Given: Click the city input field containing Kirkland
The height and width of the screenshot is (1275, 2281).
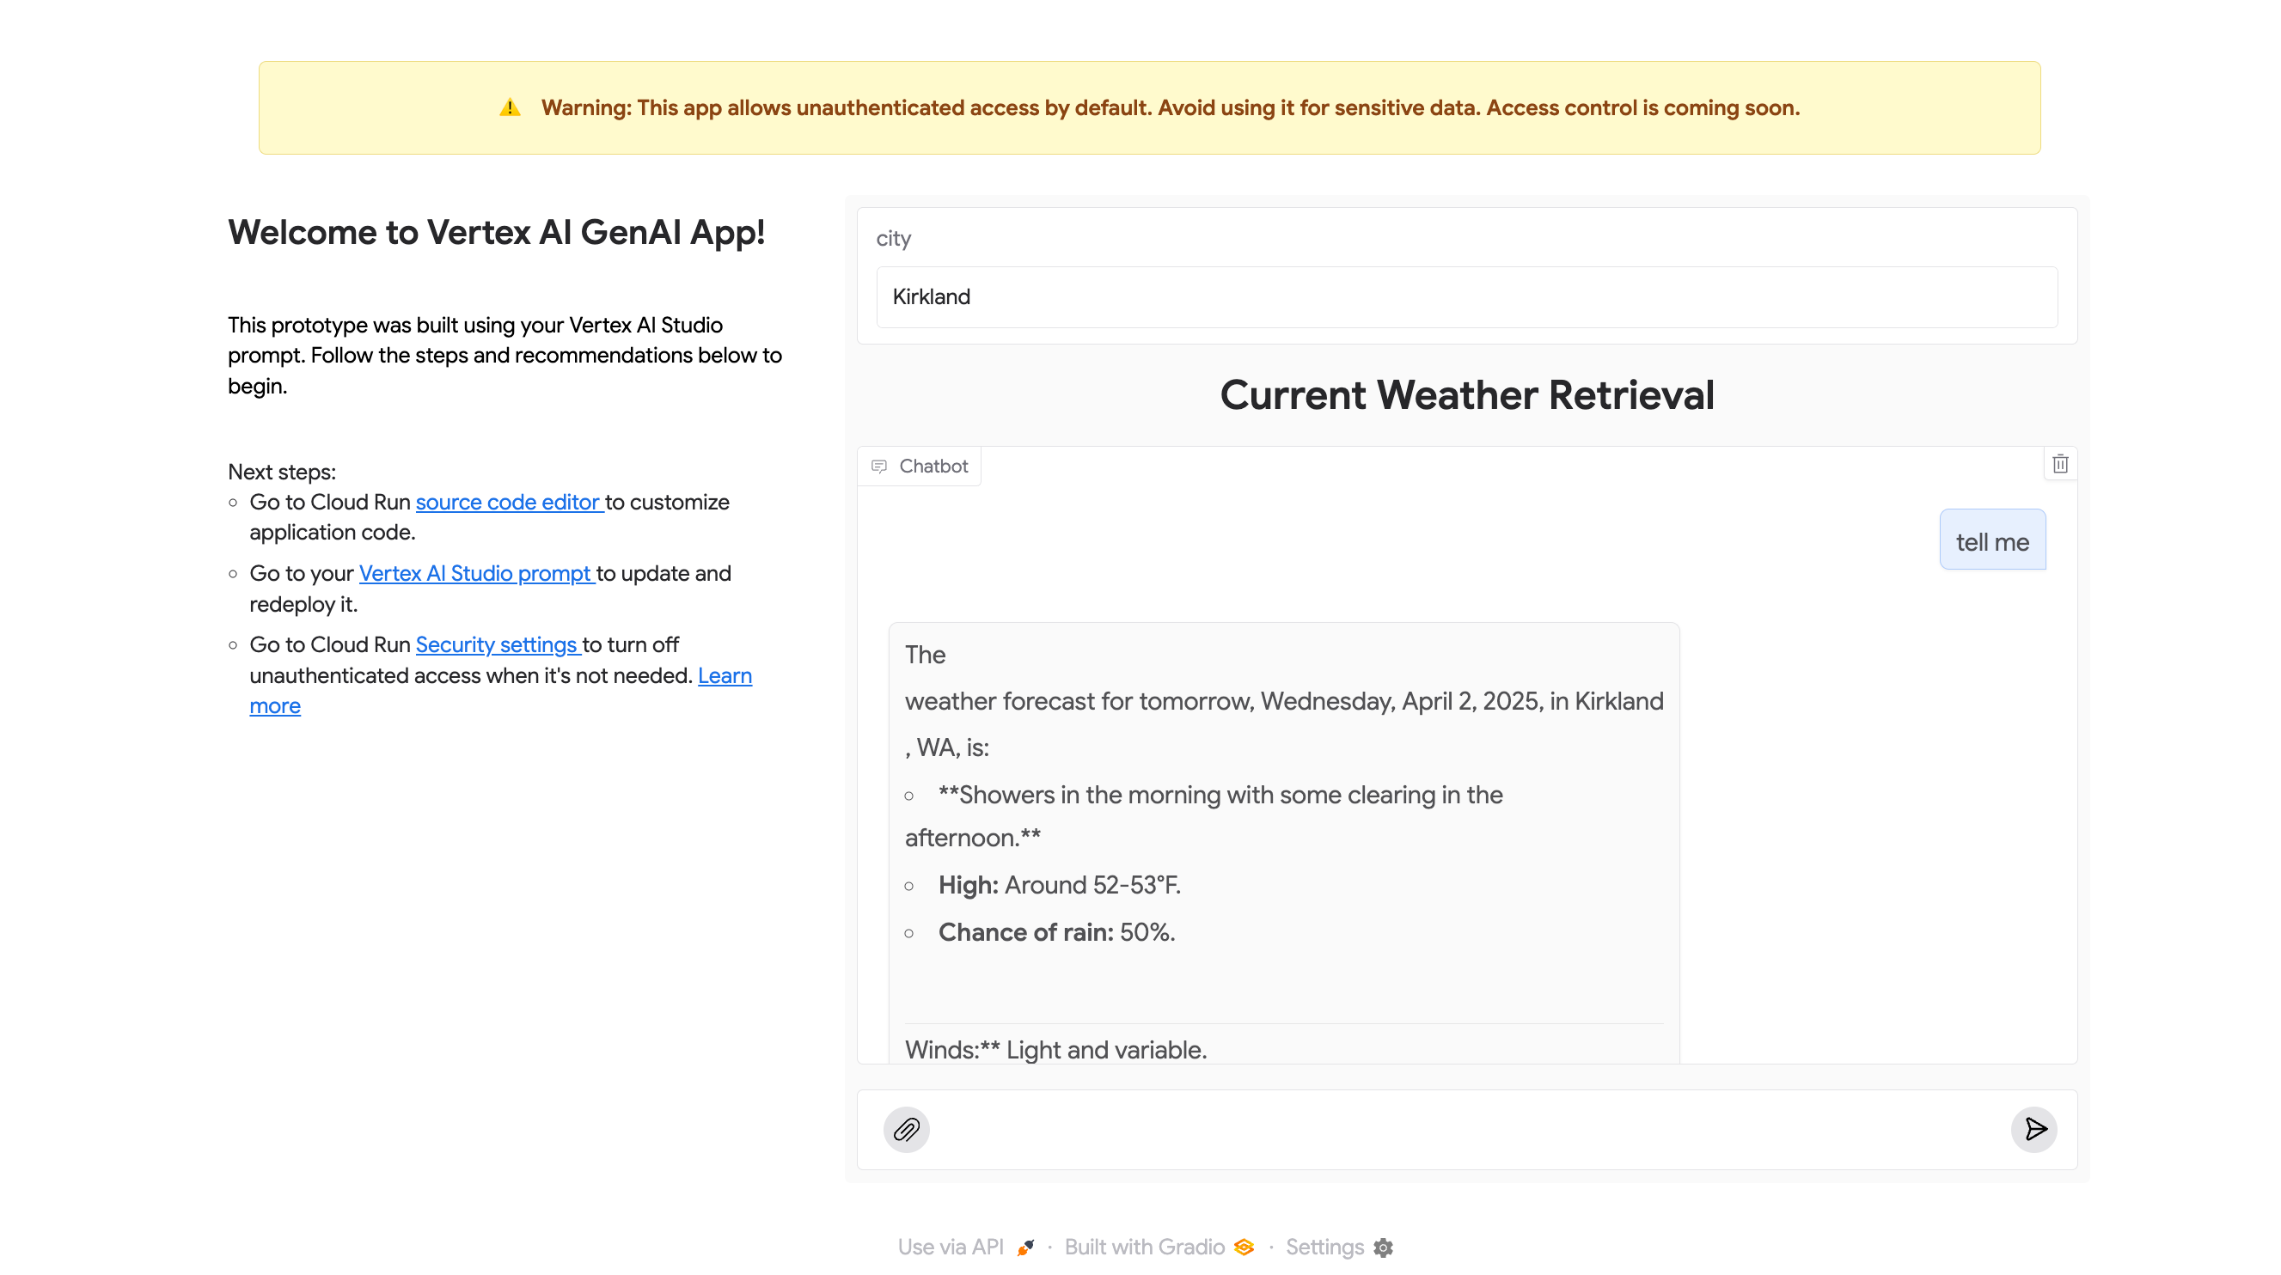Looking at the screenshot, I should click(x=1466, y=297).
